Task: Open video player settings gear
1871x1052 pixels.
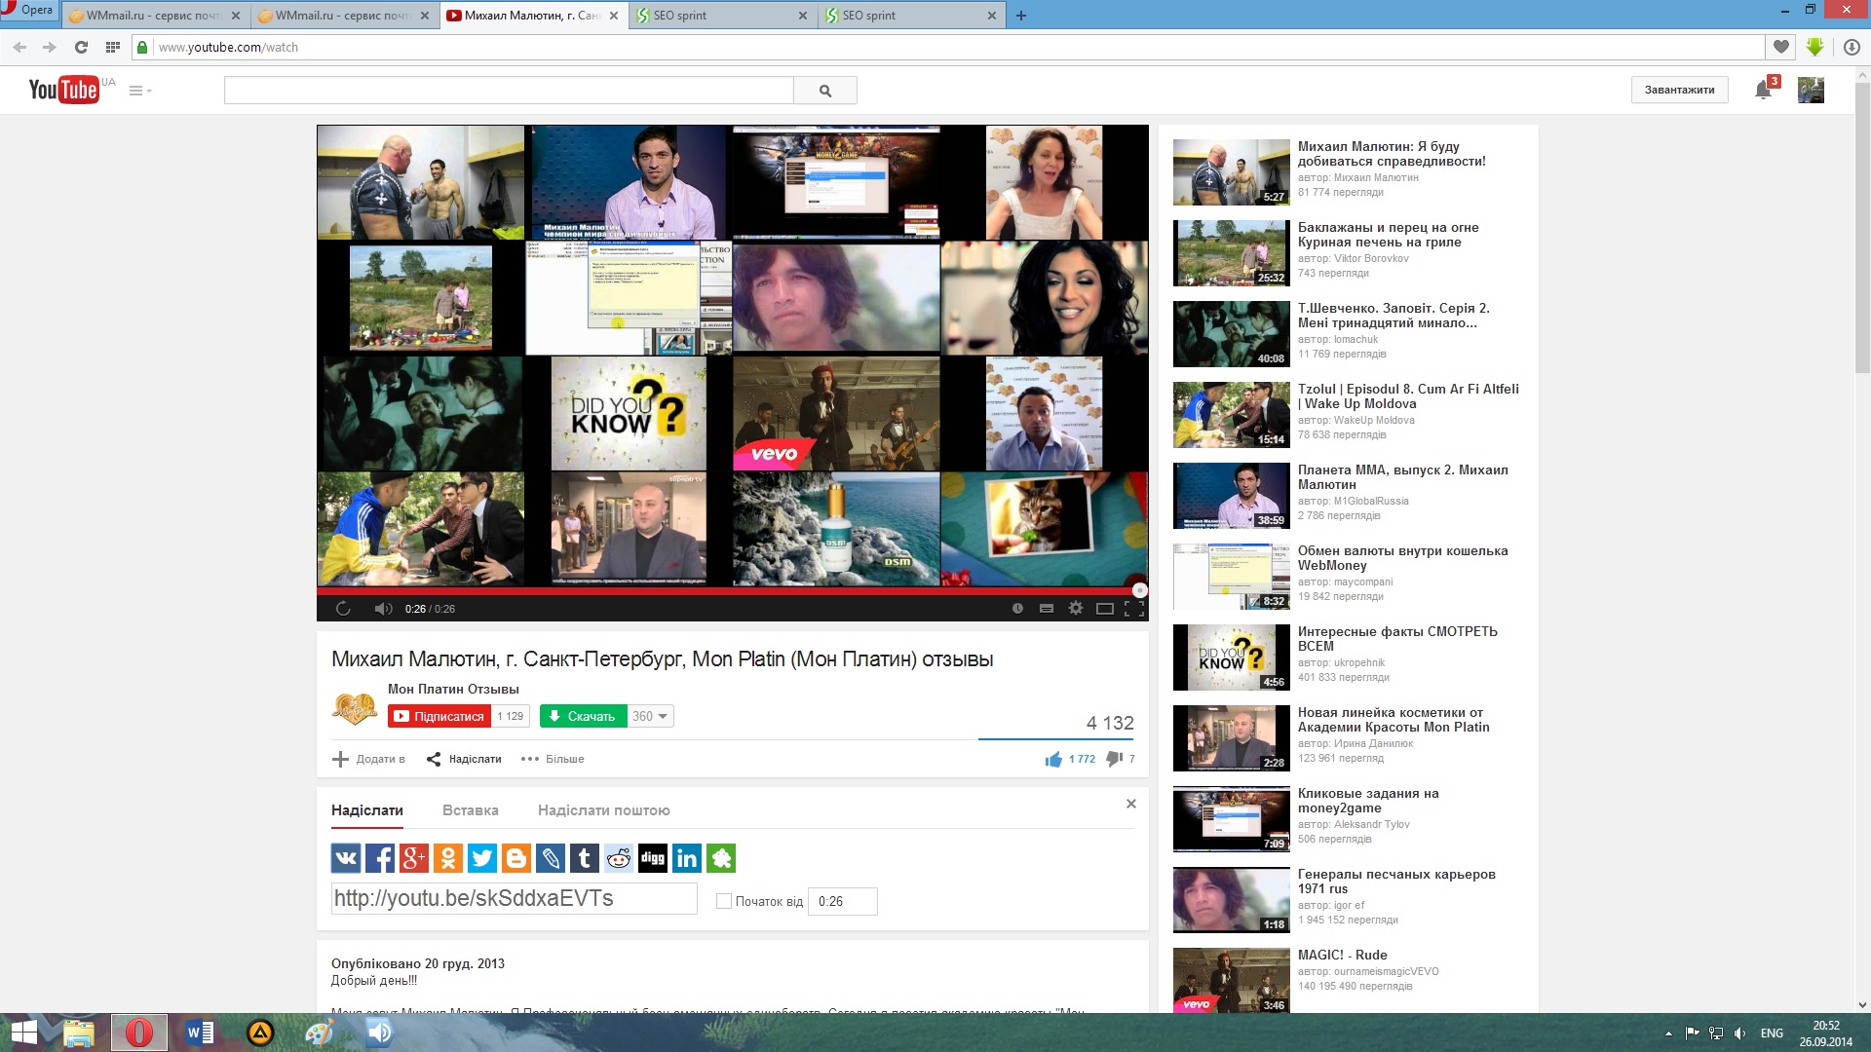Action: click(x=1075, y=608)
